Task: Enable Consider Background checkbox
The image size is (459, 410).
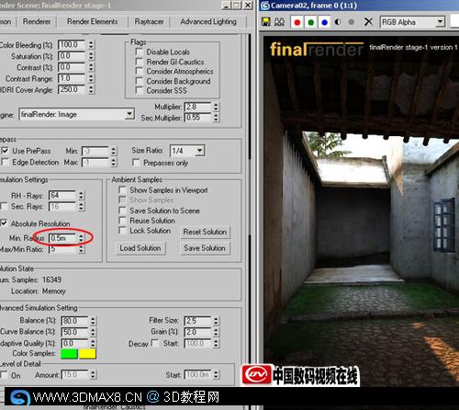Action: click(x=140, y=81)
